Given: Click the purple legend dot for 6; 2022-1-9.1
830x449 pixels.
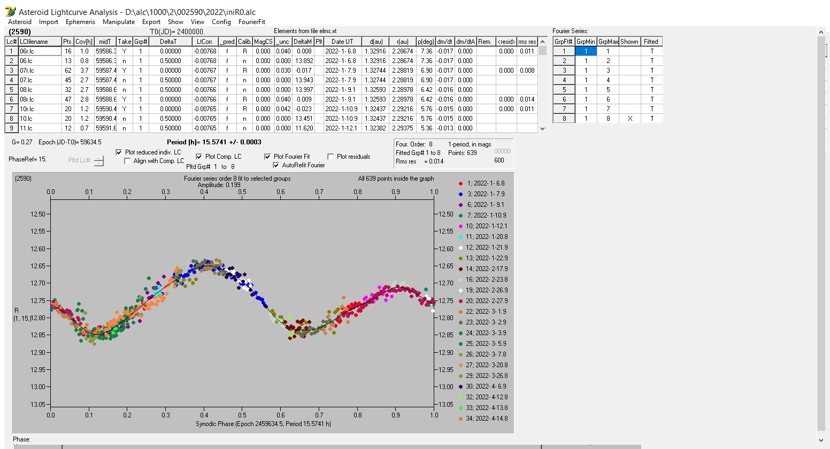Looking at the screenshot, I should 460,205.
